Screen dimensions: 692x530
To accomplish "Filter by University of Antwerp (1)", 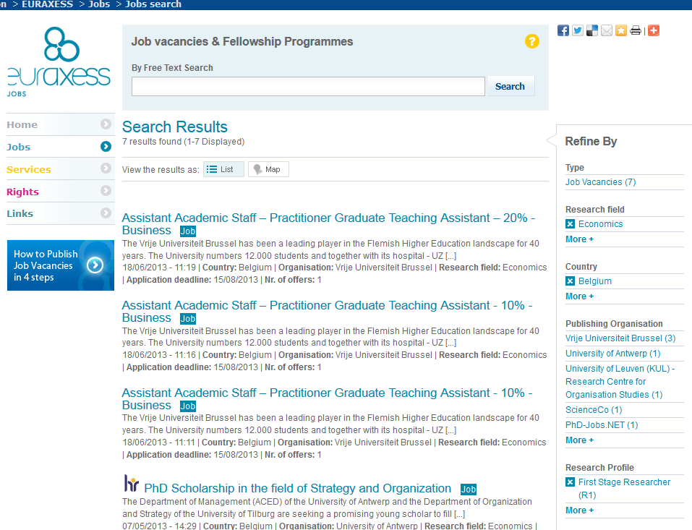I will point(612,353).
